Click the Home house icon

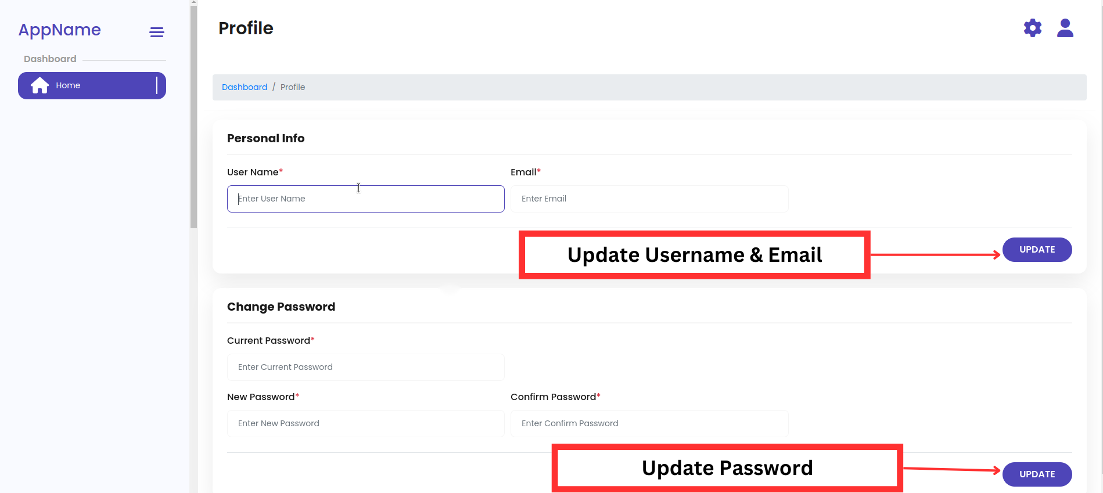point(39,85)
